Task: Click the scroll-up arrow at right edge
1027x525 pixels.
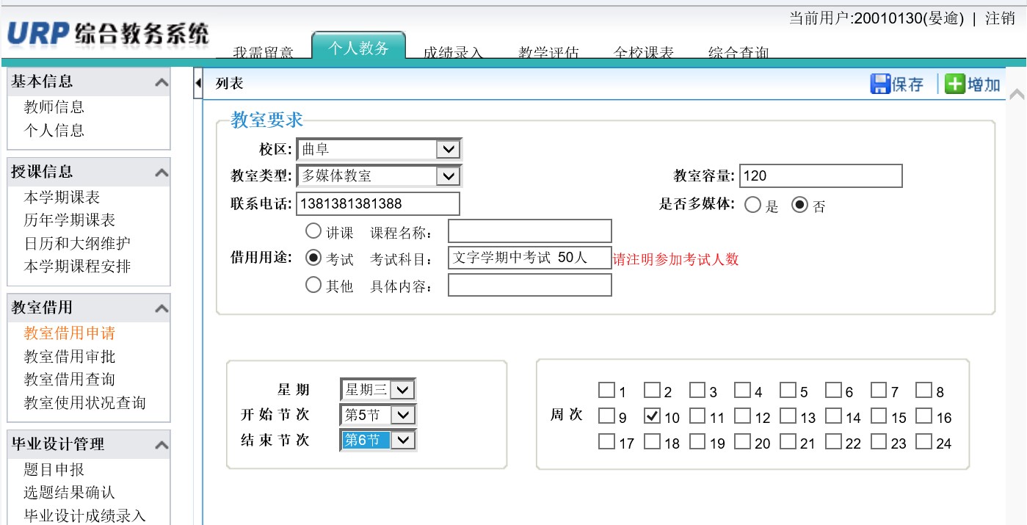Action: click(x=1017, y=95)
